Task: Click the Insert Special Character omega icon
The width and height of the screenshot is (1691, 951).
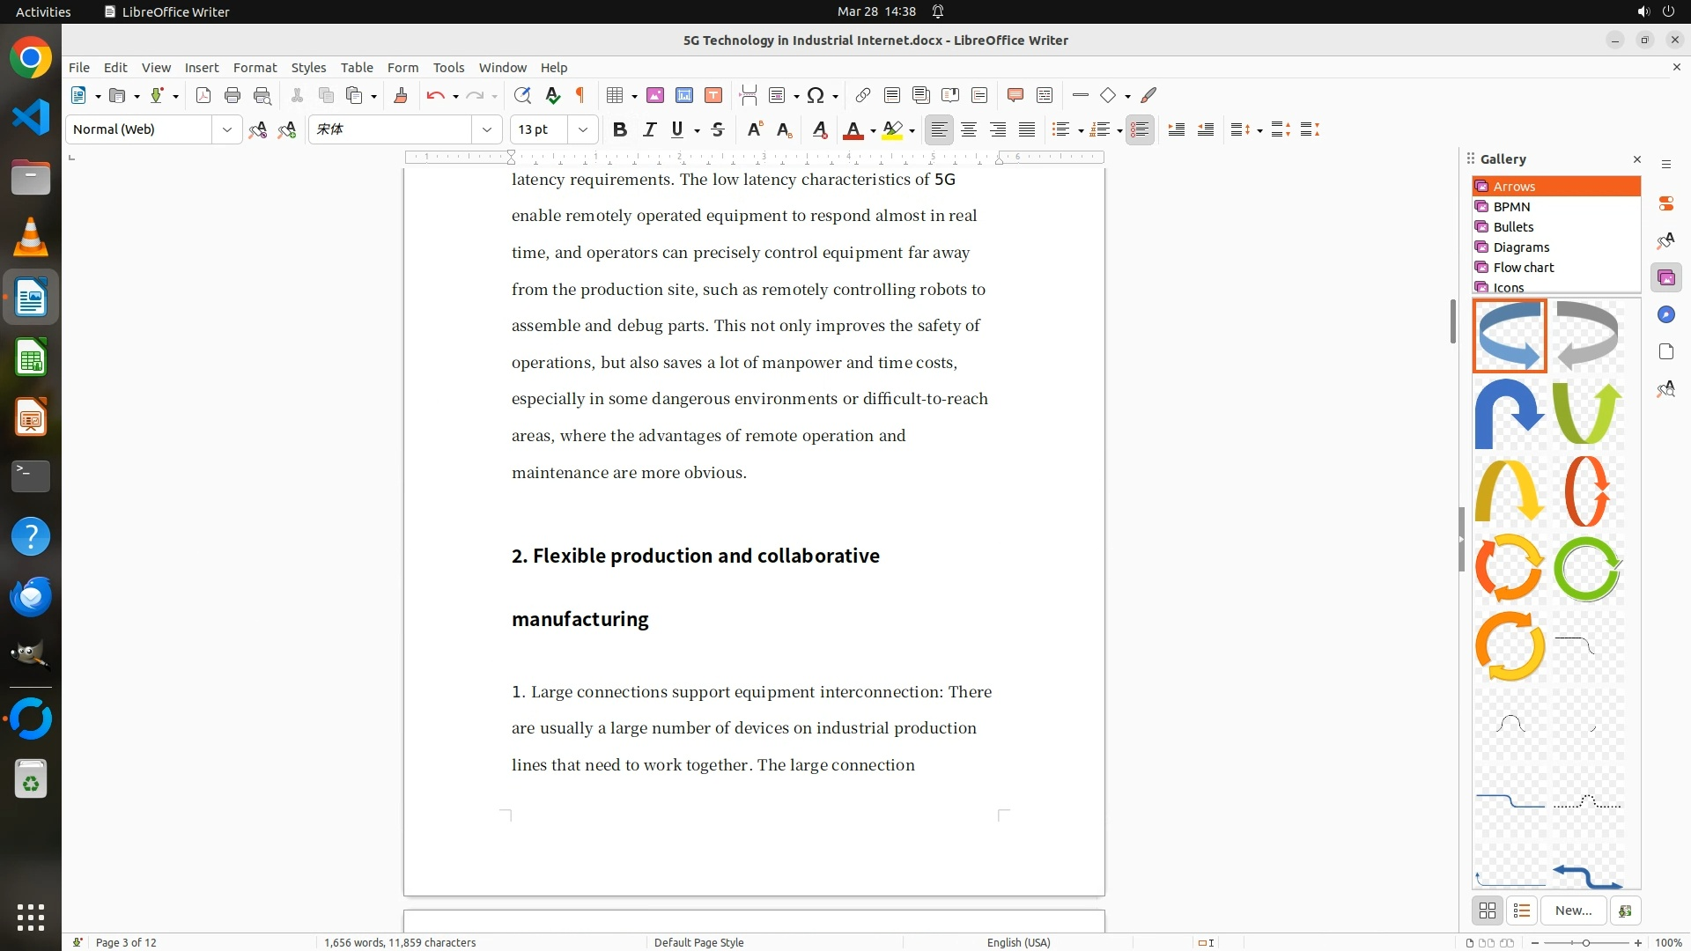Action: pyautogui.click(x=816, y=95)
